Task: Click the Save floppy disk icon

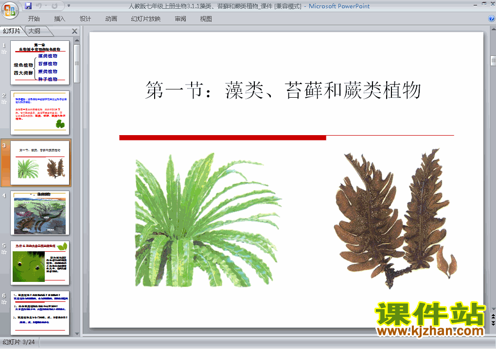Action: tap(28, 6)
